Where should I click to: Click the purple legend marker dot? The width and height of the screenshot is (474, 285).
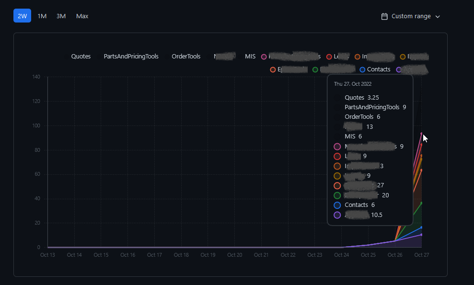pyautogui.click(x=400, y=69)
